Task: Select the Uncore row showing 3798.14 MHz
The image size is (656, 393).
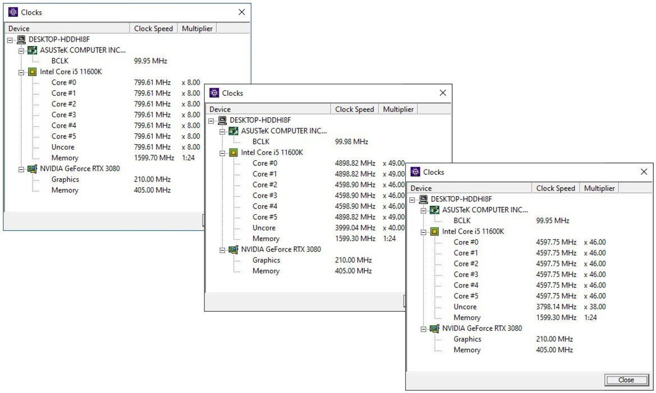Action: coord(530,307)
